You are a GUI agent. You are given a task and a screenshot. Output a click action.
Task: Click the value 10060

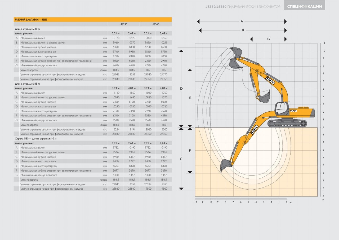[148, 38]
